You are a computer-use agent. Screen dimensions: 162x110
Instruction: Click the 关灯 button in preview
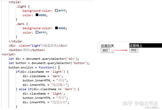coord(105,50)
